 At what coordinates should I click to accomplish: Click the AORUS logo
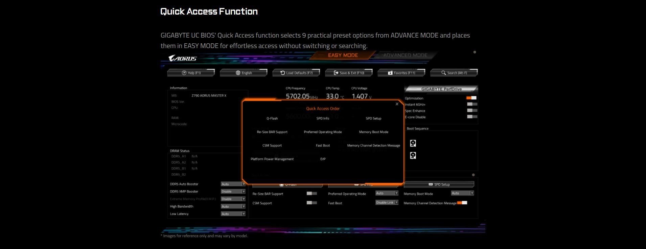point(183,58)
